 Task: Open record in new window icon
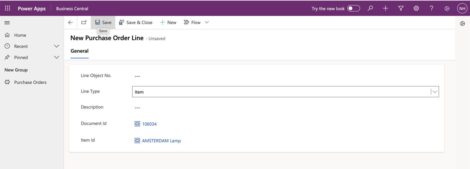(x=84, y=22)
